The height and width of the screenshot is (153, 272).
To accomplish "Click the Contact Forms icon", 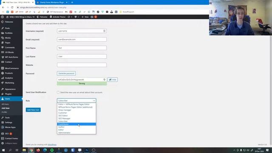I will [x=3, y=139].
